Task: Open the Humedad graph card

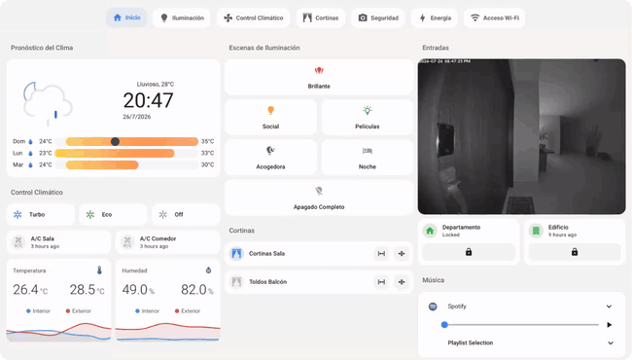Action: tap(167, 301)
